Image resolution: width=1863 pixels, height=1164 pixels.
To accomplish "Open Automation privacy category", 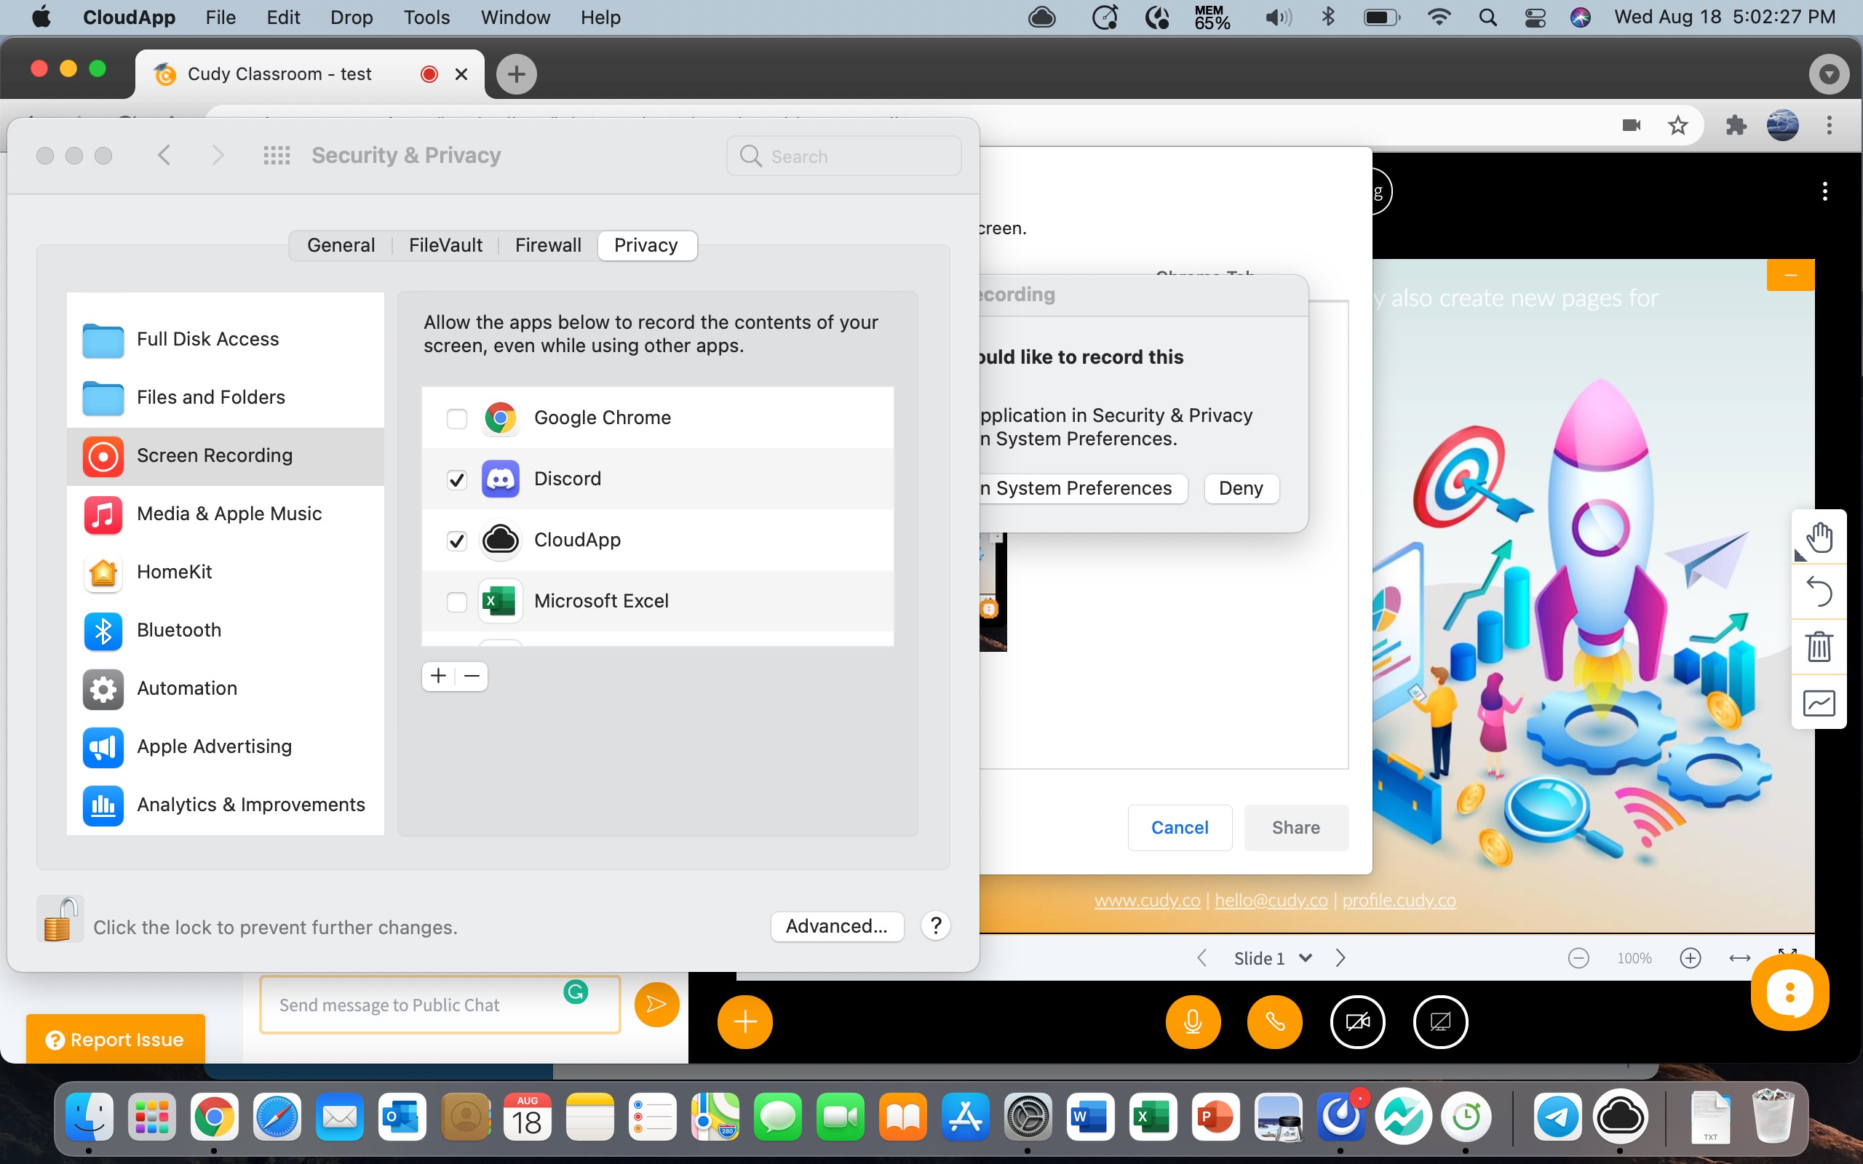I will click(225, 688).
